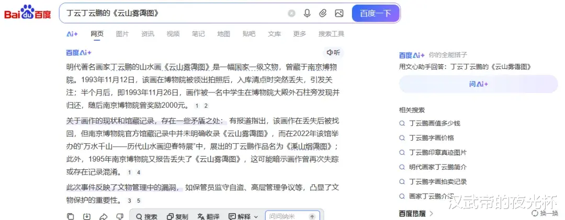The width and height of the screenshot is (565, 220).
Task: Click 复制 in the selection toolbar
Action: tap(177, 217)
